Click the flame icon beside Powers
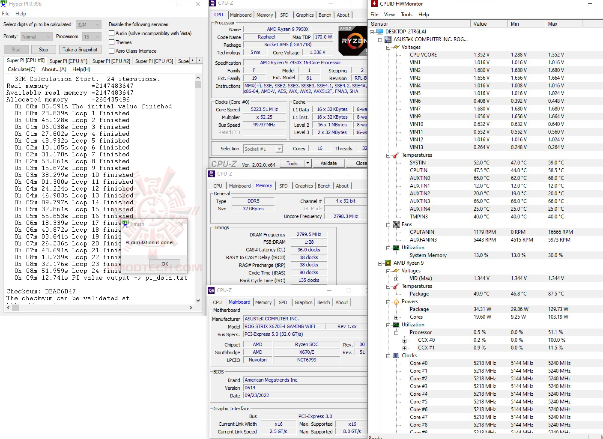The width and height of the screenshot is (603, 439). 396,302
